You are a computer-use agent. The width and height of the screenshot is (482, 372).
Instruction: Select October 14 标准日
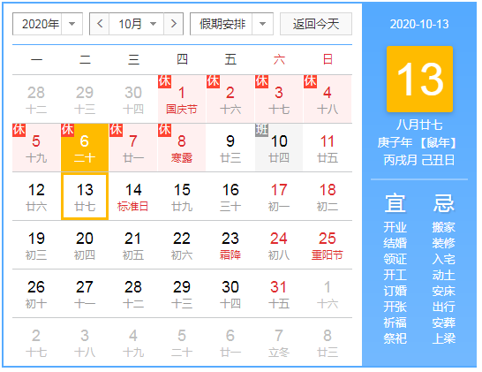tap(133, 197)
